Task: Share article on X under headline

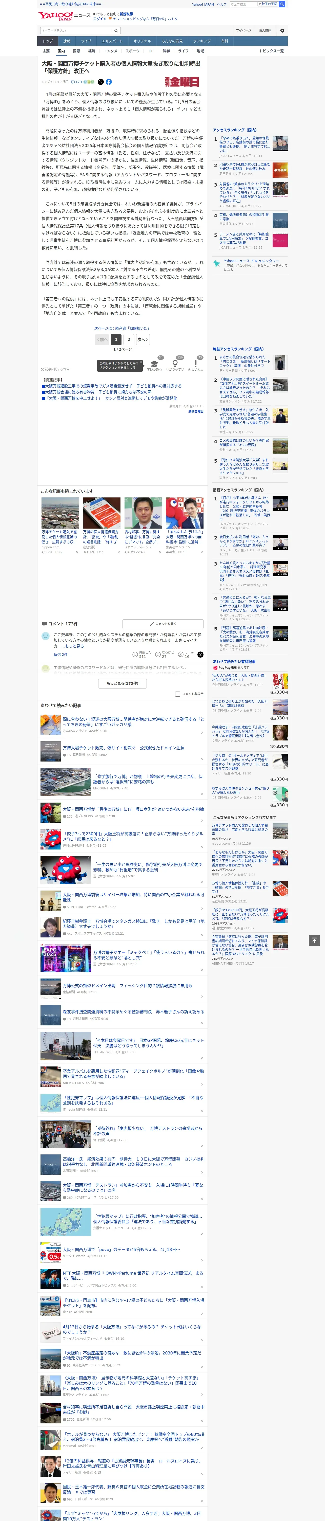Action: point(100,82)
